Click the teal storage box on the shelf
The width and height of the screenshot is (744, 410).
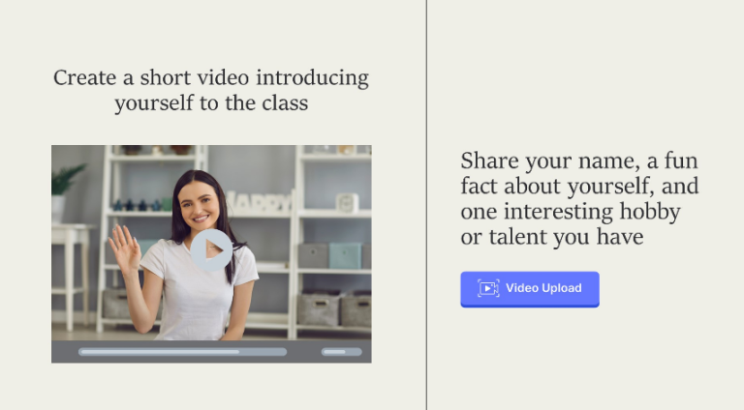coord(345,255)
